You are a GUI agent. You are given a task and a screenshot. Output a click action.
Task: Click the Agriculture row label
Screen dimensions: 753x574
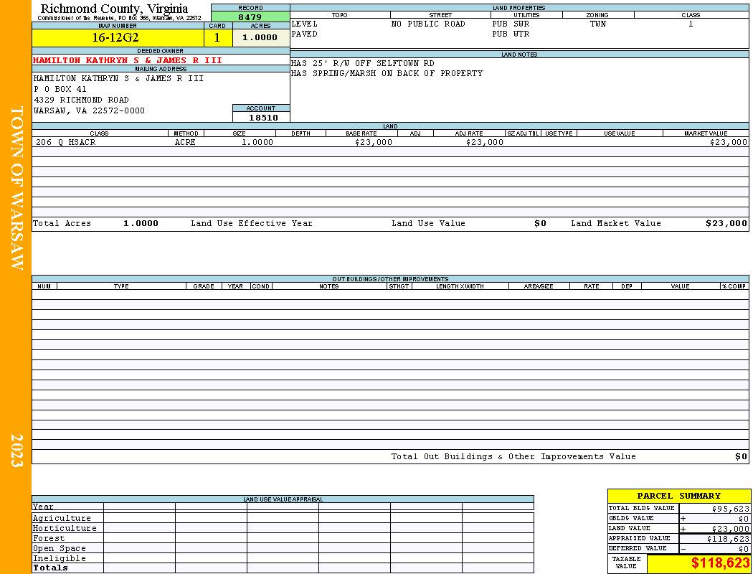tap(62, 518)
